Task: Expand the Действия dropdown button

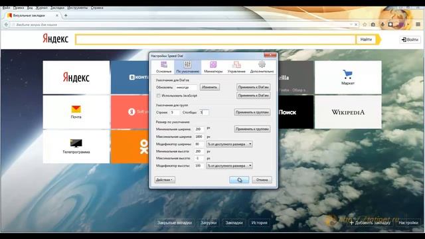Action: coord(165,180)
